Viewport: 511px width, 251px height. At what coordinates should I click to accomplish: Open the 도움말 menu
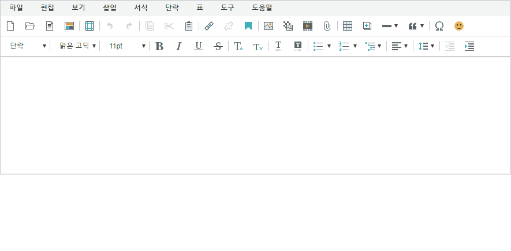pyautogui.click(x=262, y=8)
